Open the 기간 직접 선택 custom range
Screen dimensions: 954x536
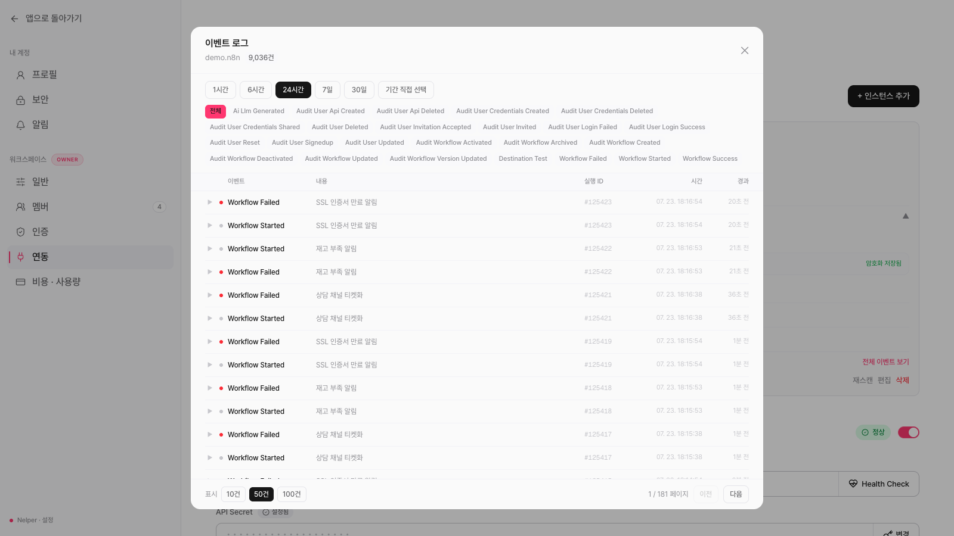406,90
